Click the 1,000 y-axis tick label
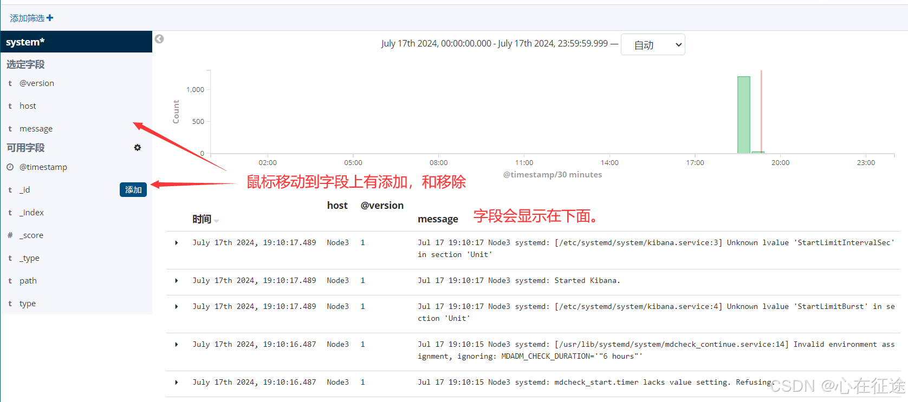Image resolution: width=908 pixels, height=402 pixels. tap(195, 90)
